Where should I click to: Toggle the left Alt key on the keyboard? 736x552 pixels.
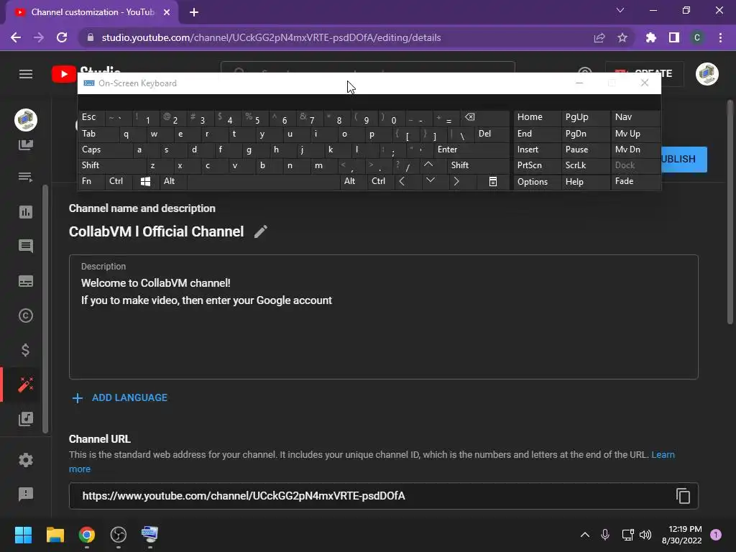173,181
